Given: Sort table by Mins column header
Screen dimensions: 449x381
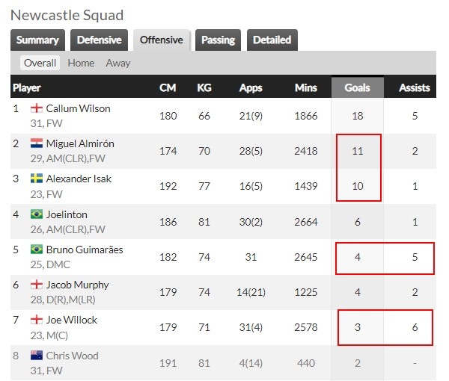Looking at the screenshot, I should 306,87.
